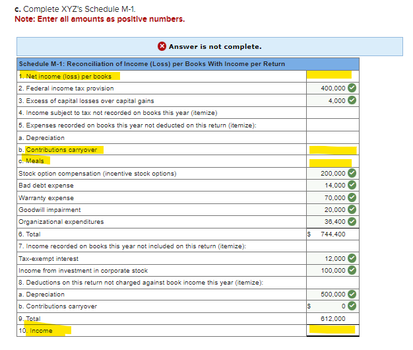Click the 'c. Meals' row label
Image resolution: width=413 pixels, height=350 pixels.
point(31,160)
